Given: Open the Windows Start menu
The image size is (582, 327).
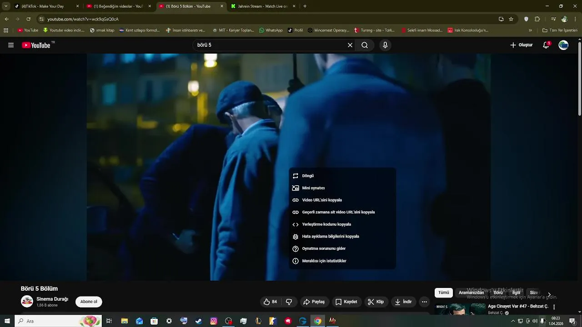Looking at the screenshot, I should click(7, 321).
